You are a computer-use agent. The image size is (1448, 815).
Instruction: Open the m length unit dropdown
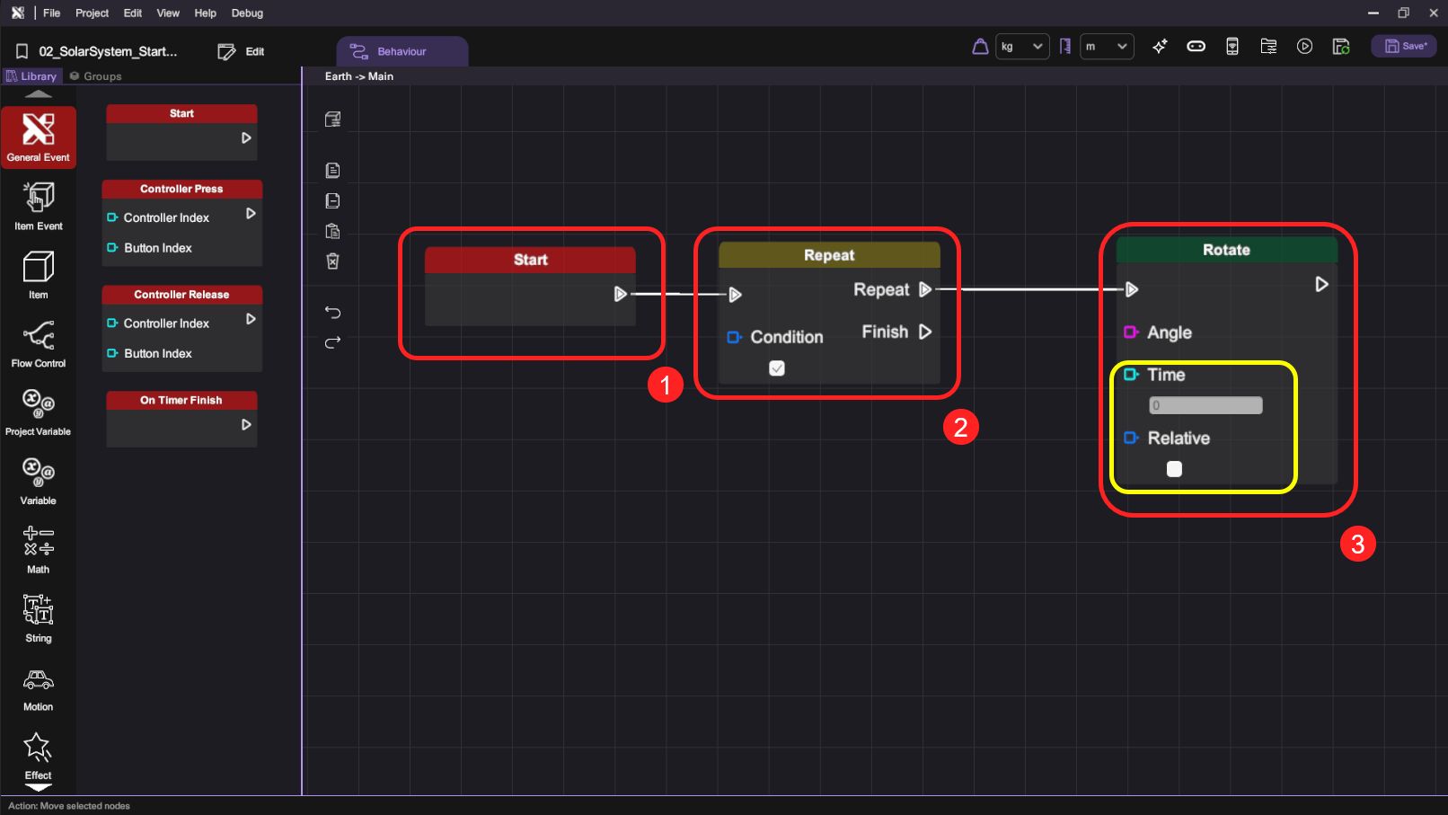pyautogui.click(x=1106, y=47)
